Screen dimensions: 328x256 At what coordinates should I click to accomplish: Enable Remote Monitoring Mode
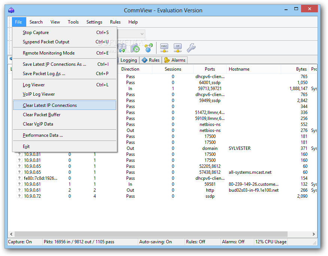tap(64, 53)
